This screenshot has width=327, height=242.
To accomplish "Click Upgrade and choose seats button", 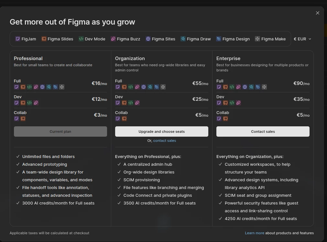I will point(162,132).
